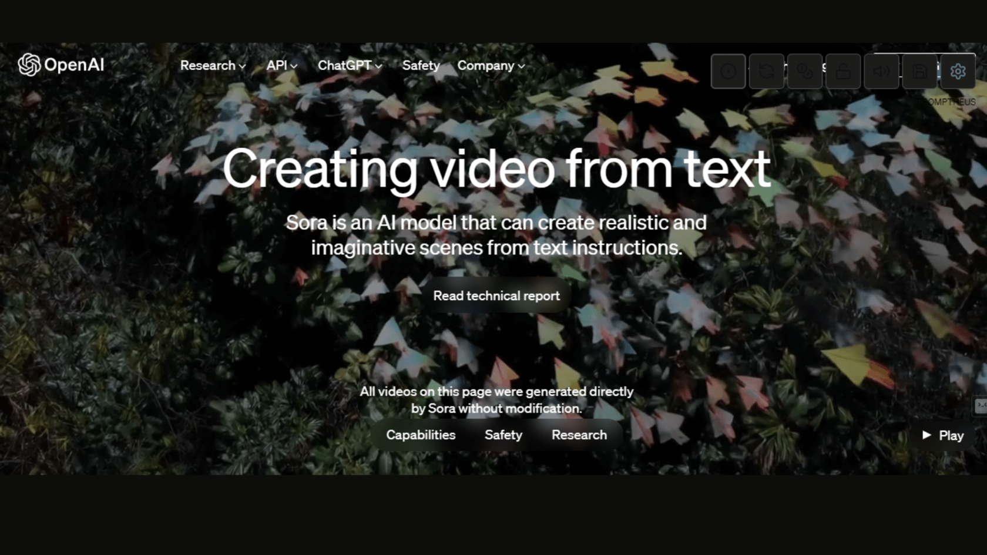This screenshot has height=555, width=987.
Task: Click the Safety pill under the video caption
Action: pos(503,435)
